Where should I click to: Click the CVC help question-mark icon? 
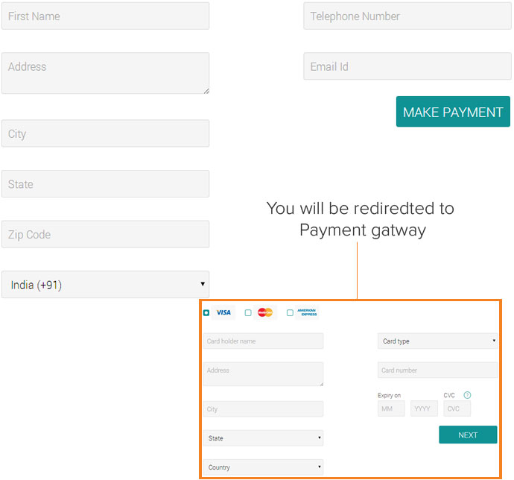click(467, 395)
